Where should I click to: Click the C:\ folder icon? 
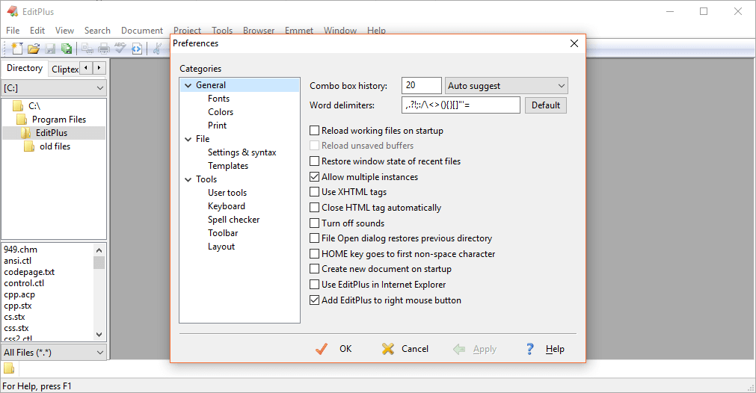18,106
